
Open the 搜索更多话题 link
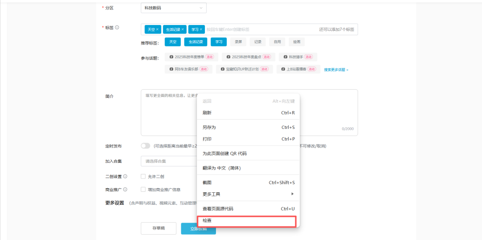pos(336,70)
